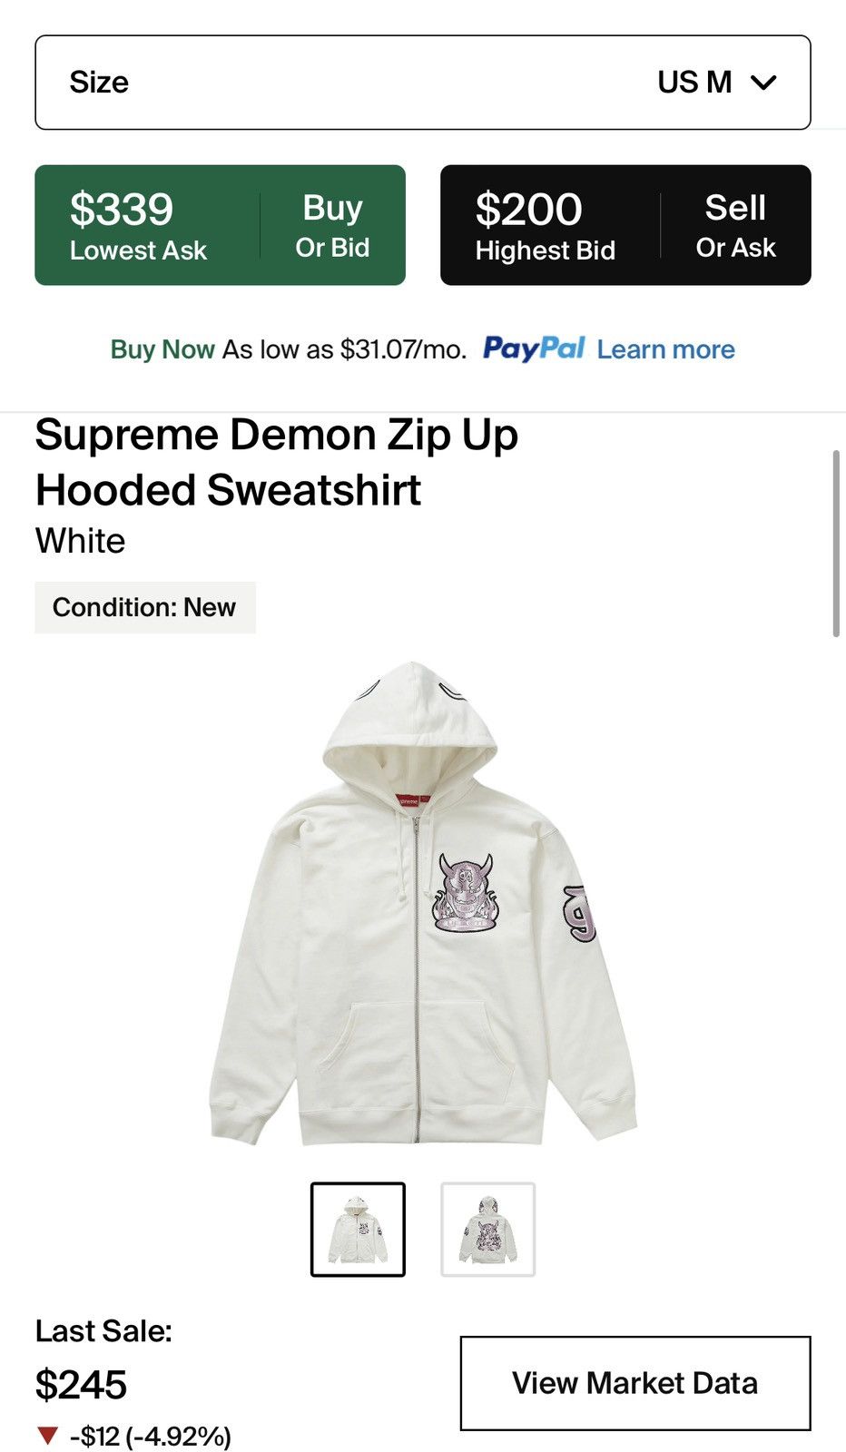Click the Supreme Demon Zip Up product title
The image size is (846, 1452).
(x=277, y=462)
